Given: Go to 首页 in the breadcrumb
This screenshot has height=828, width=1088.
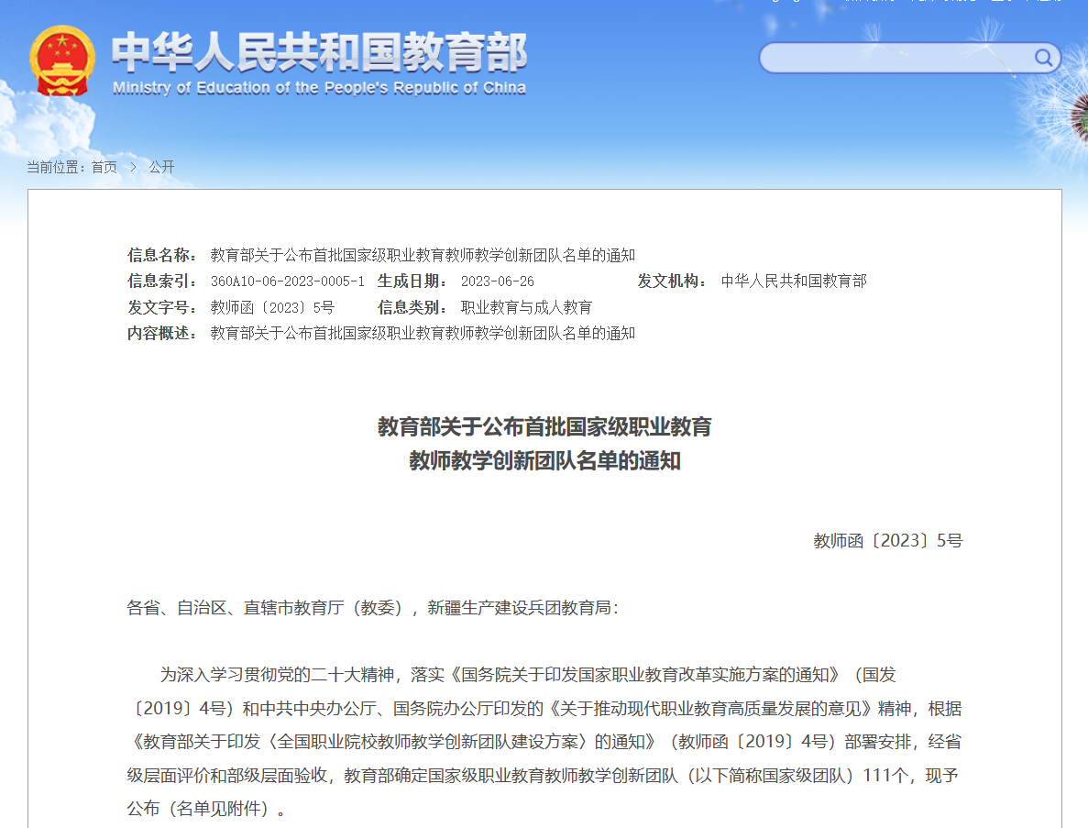Looking at the screenshot, I should [x=104, y=167].
